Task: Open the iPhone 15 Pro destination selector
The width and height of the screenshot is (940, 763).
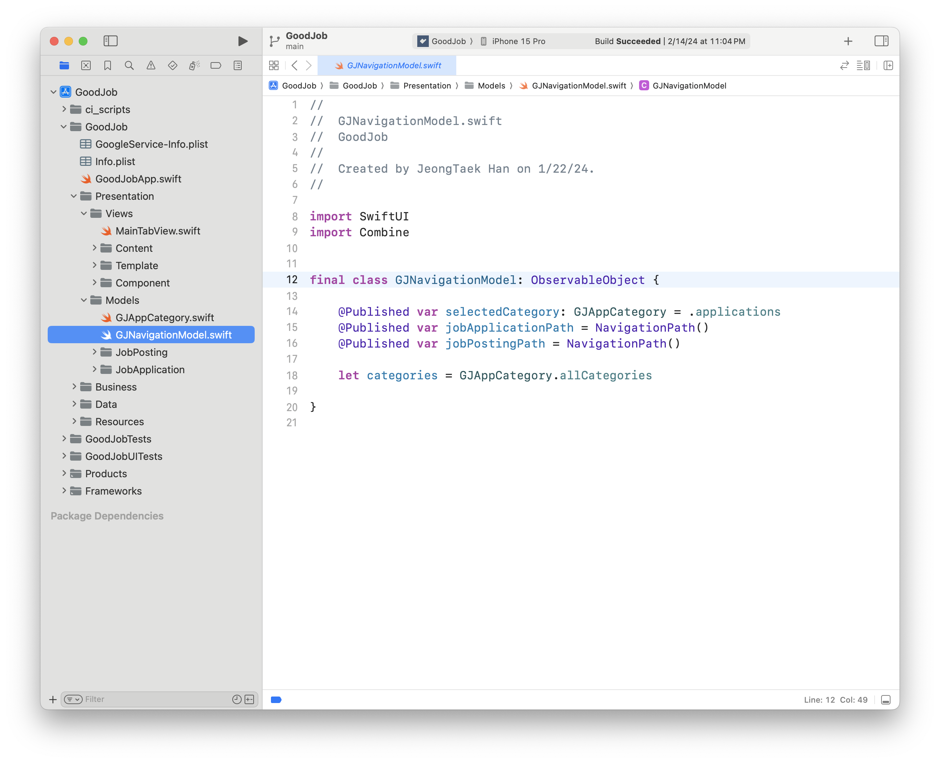Action: (518, 41)
